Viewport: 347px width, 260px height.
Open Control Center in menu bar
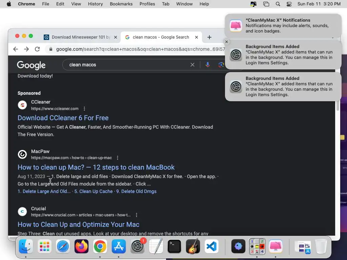tap(289, 4)
